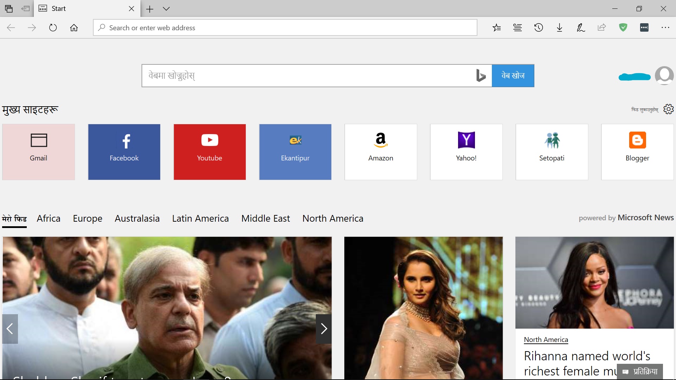Open a new tab with plus icon
This screenshot has width=676, height=380.
click(x=150, y=9)
